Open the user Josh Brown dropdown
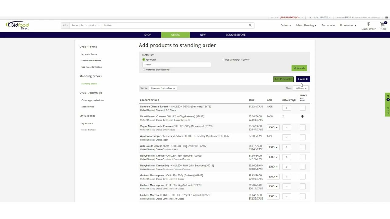Image resolution: width=390 pixels, height=219 pixels. pyautogui.click(x=322, y=17)
